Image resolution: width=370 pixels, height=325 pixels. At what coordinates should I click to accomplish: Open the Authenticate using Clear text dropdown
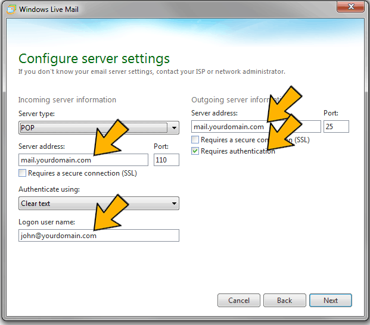pos(99,204)
